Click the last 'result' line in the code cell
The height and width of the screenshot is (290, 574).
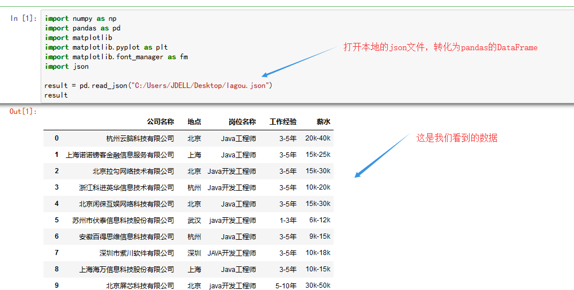coord(56,95)
